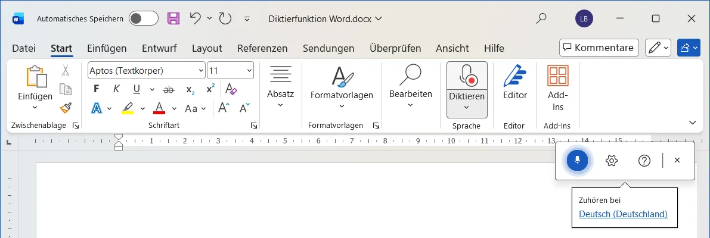
Task: Open Formatvorlagen pane launcher
Action: pos(376,126)
